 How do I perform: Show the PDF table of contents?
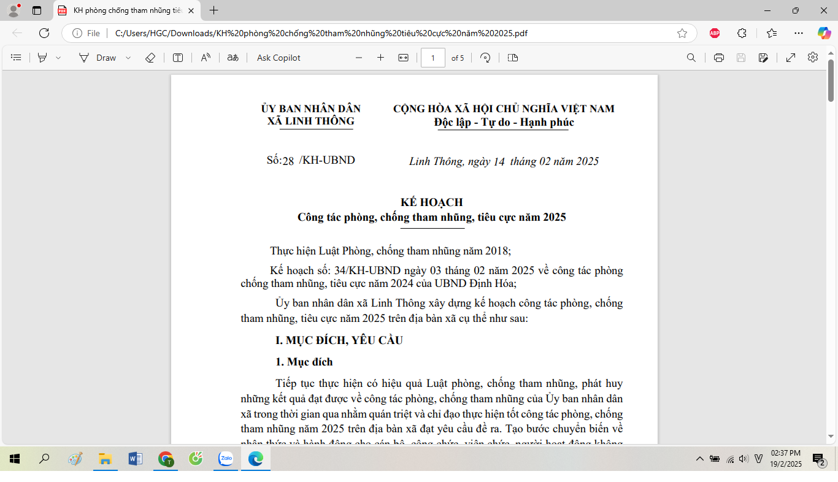[x=17, y=58]
